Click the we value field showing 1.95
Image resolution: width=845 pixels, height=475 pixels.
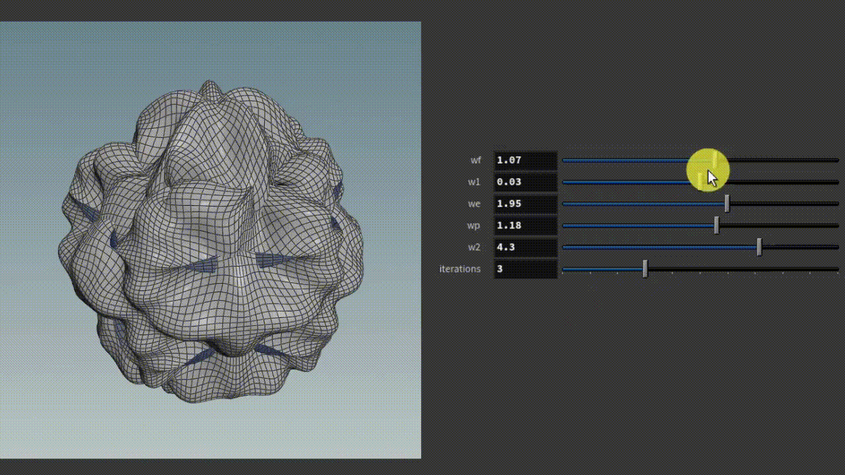pos(525,204)
